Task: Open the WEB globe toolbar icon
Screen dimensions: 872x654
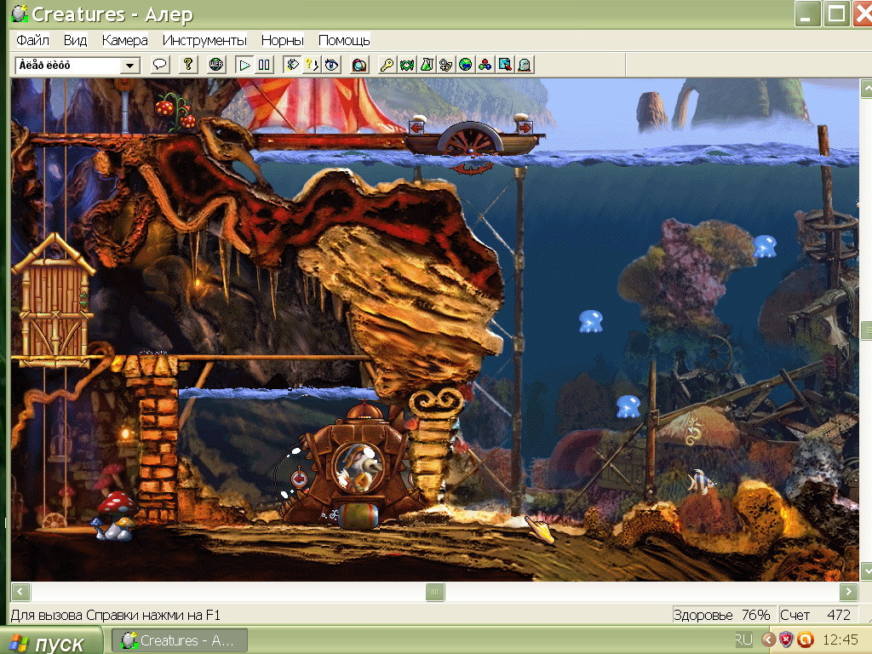Action: [x=216, y=65]
